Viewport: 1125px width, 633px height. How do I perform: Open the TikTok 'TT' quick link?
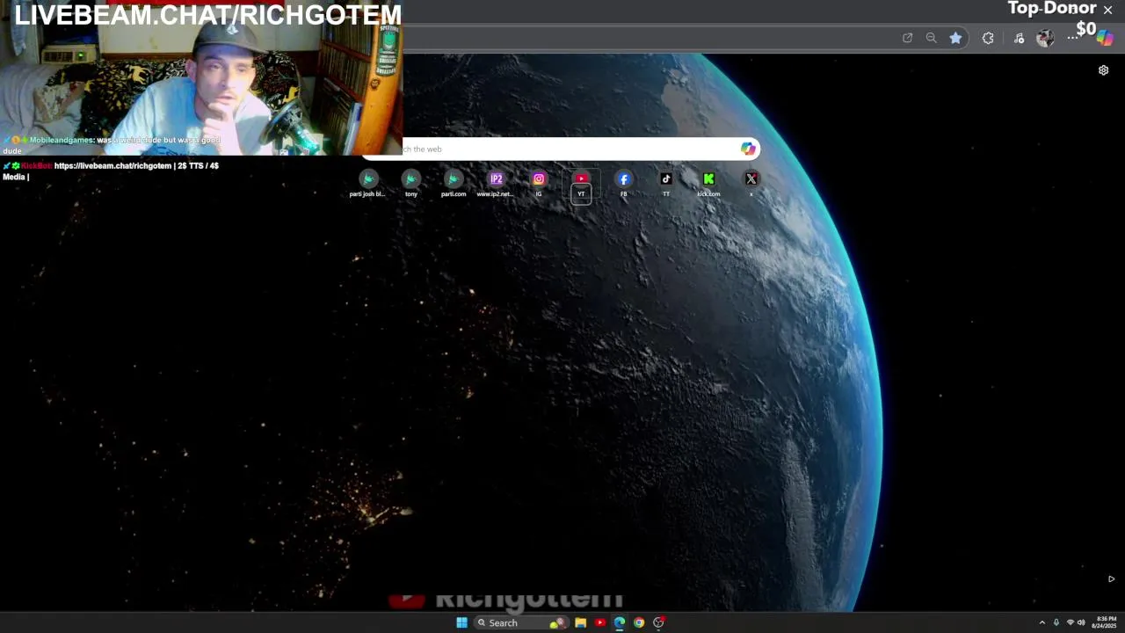666,184
